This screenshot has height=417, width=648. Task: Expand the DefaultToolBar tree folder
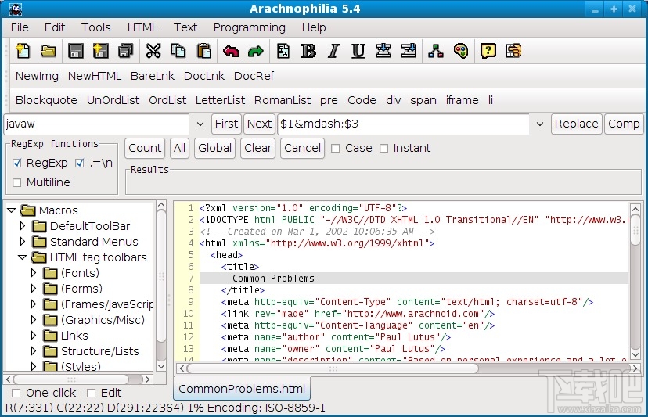pos(23,226)
